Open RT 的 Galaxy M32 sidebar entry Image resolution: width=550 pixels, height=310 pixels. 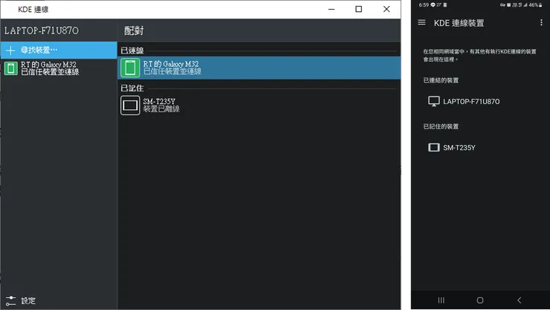click(59, 68)
